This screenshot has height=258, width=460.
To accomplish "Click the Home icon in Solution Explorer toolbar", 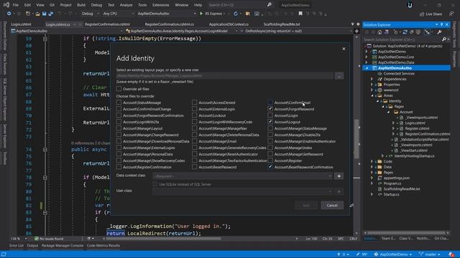I will [x=379, y=32].
